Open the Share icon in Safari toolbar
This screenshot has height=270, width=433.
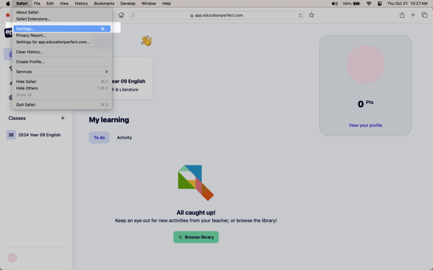pos(402,15)
